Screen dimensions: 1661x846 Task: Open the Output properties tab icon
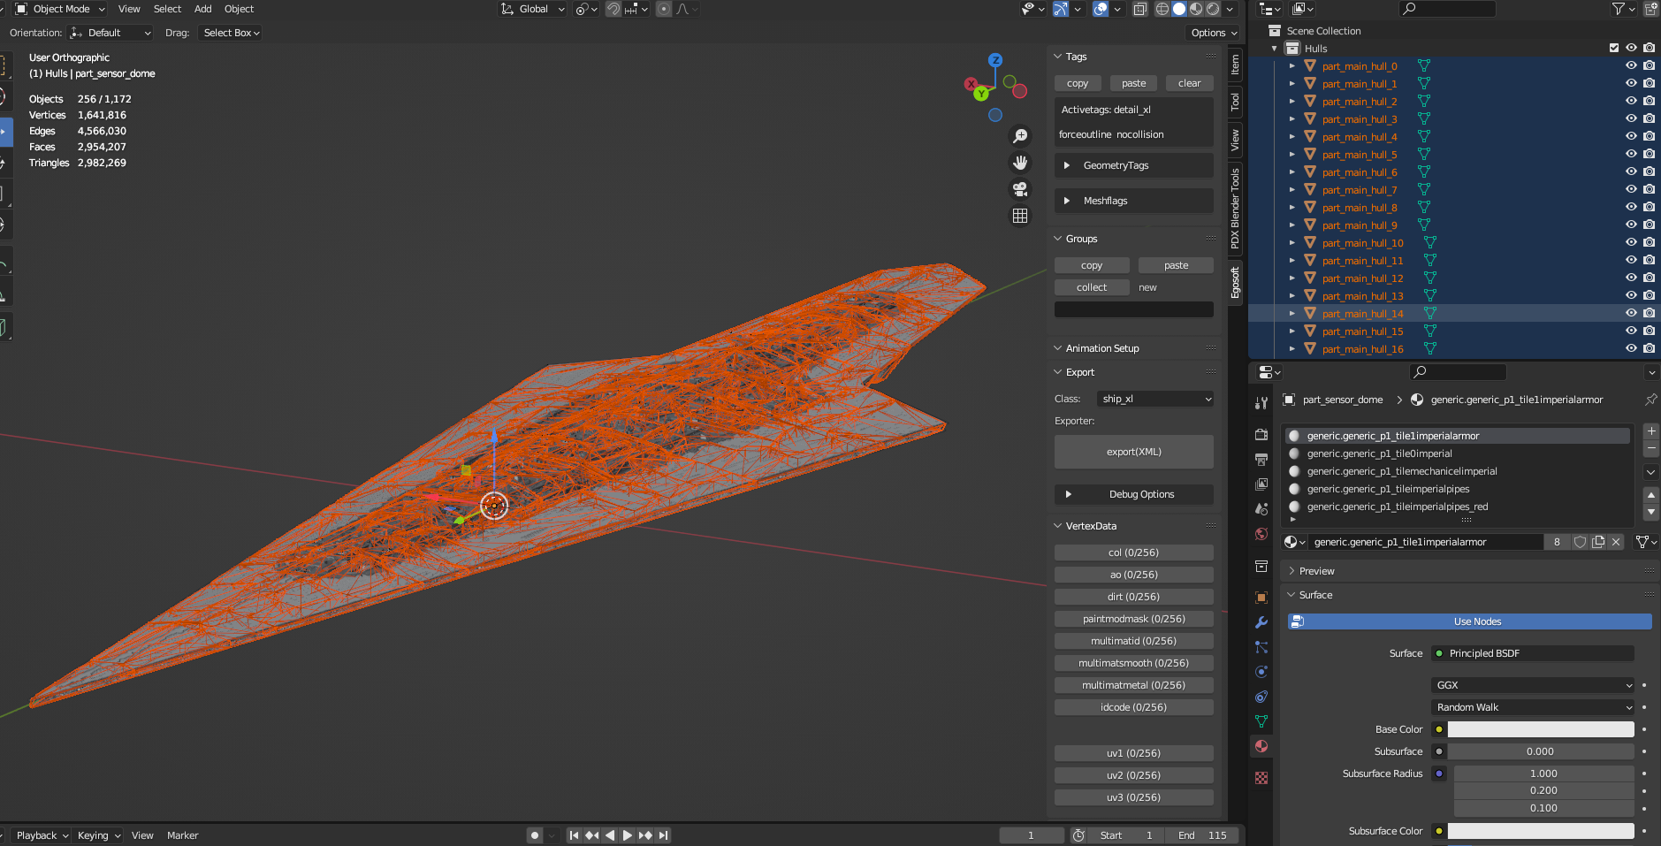tap(1261, 460)
